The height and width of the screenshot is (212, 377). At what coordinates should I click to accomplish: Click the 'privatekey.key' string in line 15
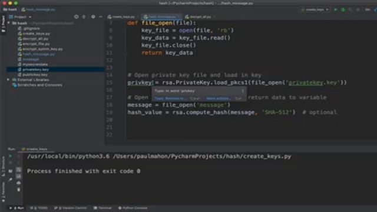point(313,82)
